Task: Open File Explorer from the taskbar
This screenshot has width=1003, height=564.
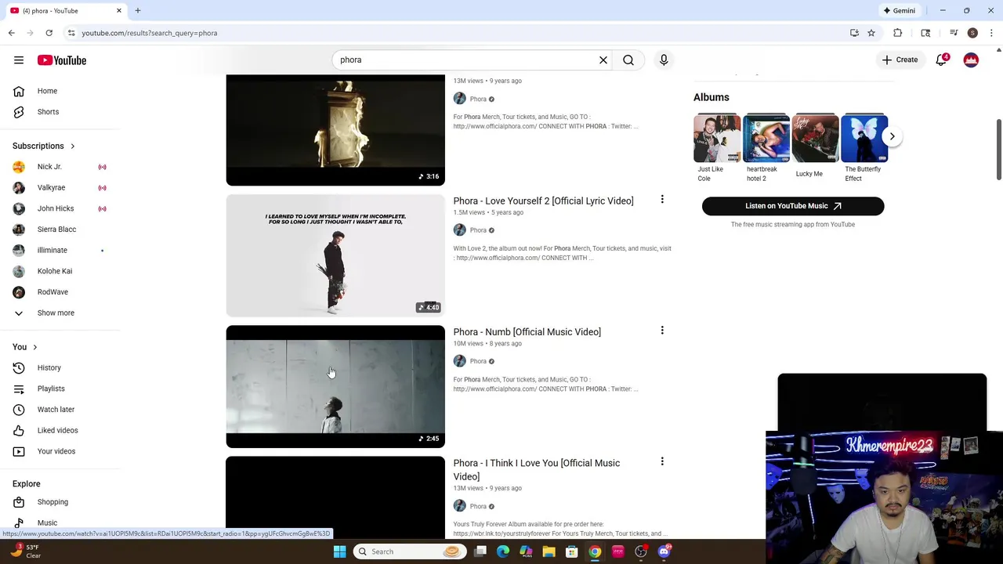Action: 549,551
